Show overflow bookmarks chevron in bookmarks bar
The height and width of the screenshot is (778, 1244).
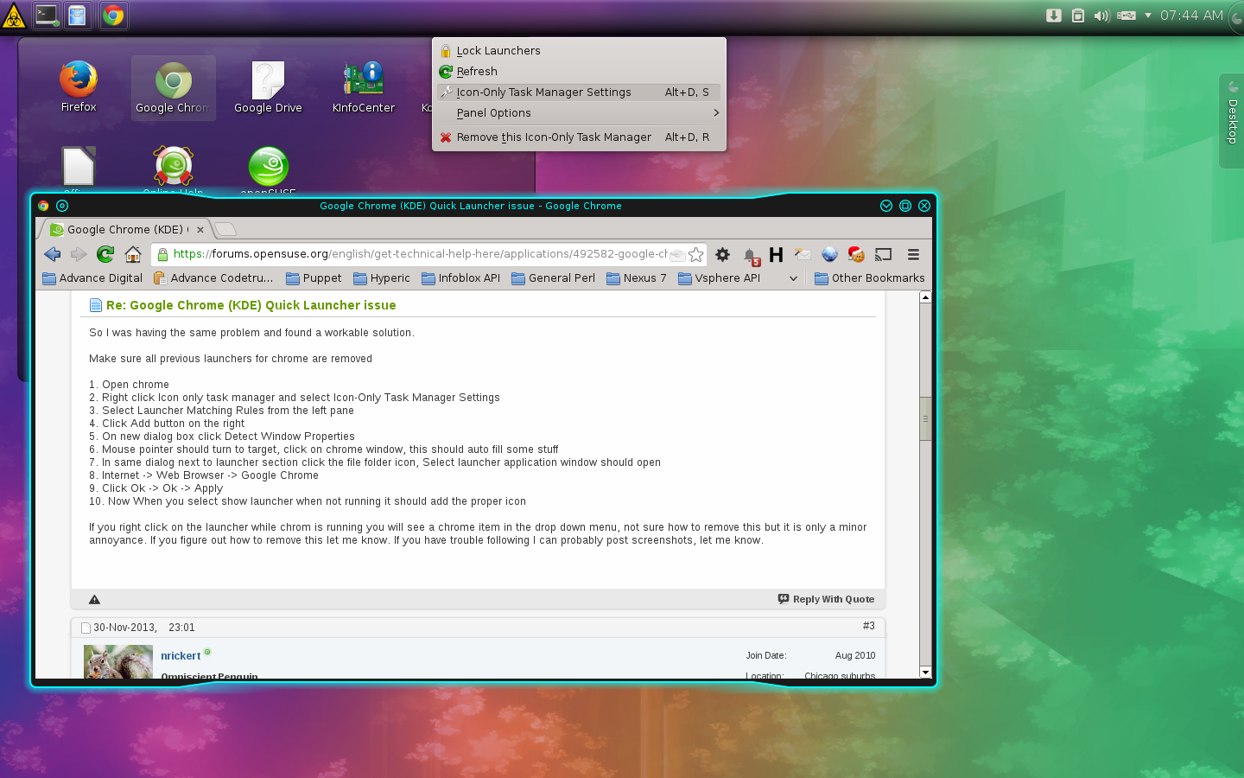click(793, 278)
